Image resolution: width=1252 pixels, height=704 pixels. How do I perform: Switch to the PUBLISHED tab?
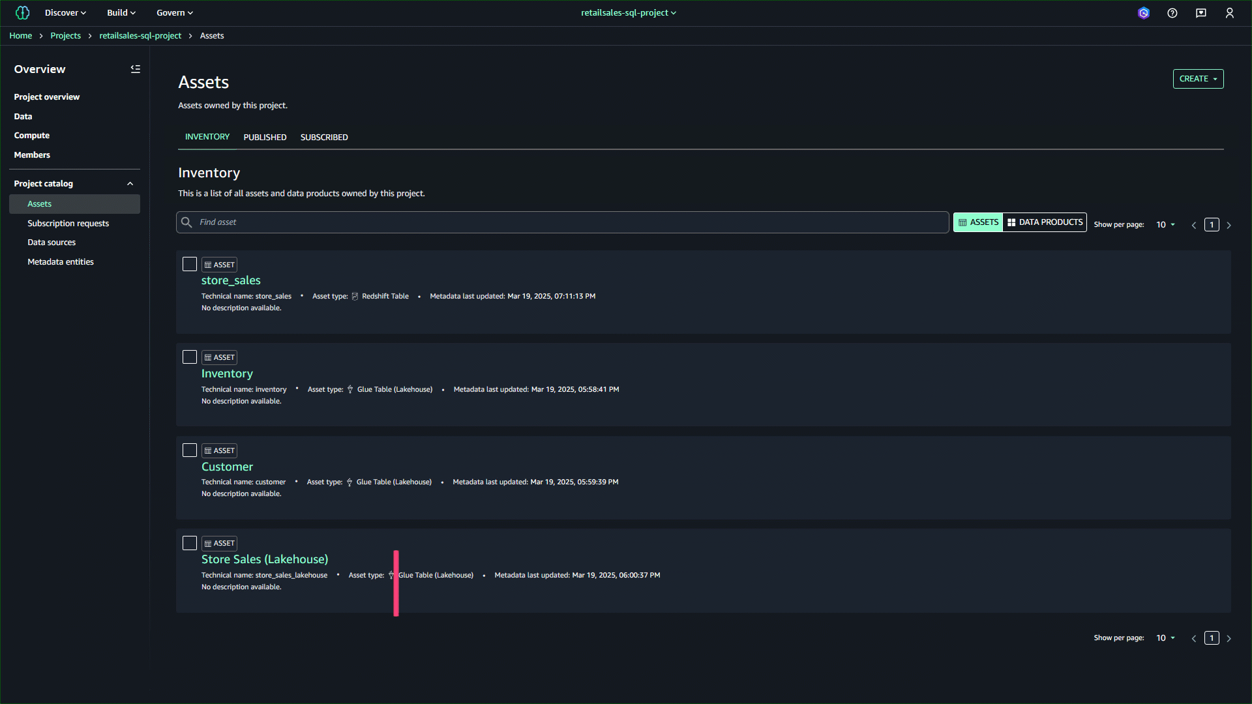[x=265, y=138]
